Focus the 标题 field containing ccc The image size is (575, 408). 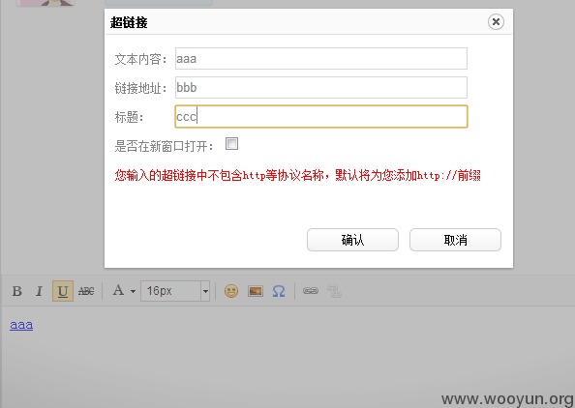click(x=321, y=116)
